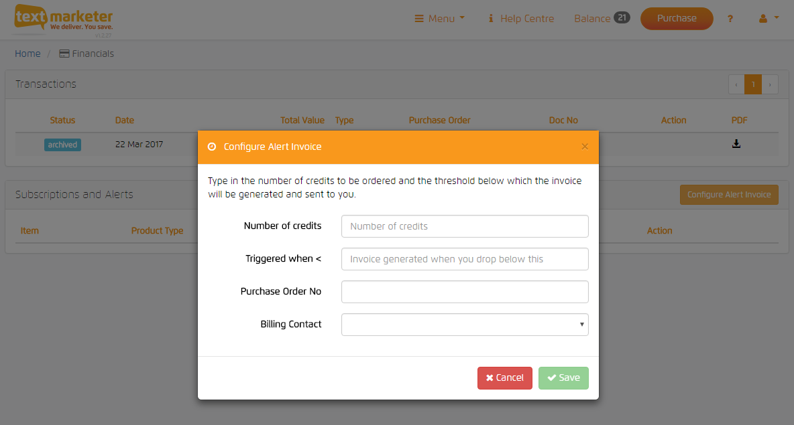This screenshot has height=425, width=794.
Task: Click the info icon in the Configure Alert Invoice header
Action: pos(212,146)
